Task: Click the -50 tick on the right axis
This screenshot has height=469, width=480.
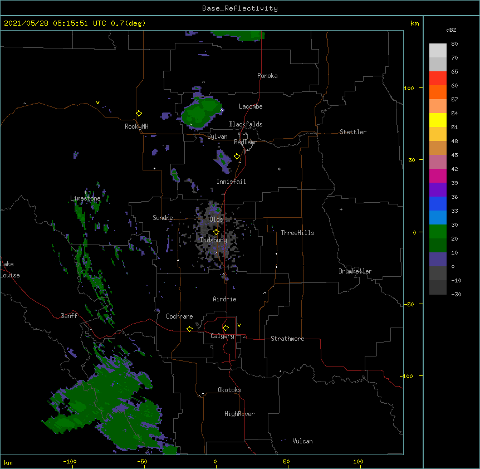Action: click(409, 304)
